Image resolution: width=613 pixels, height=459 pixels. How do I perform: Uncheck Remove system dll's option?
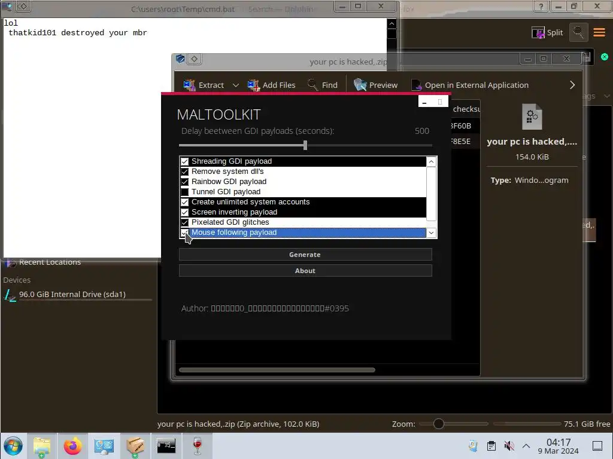click(184, 172)
